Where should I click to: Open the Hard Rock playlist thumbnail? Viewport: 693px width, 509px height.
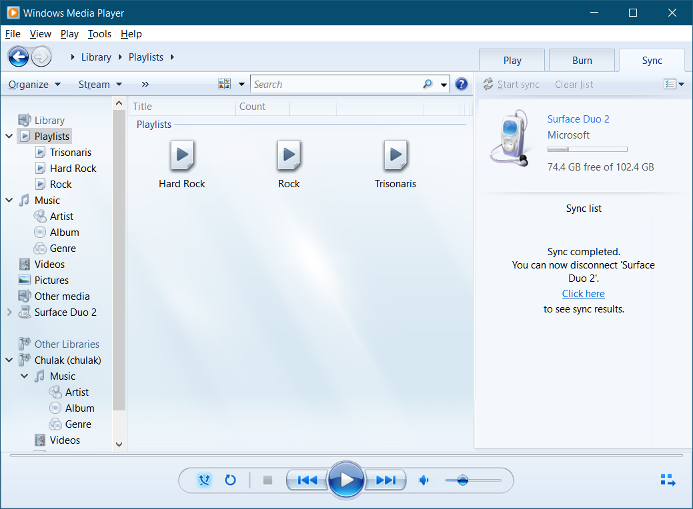(182, 165)
